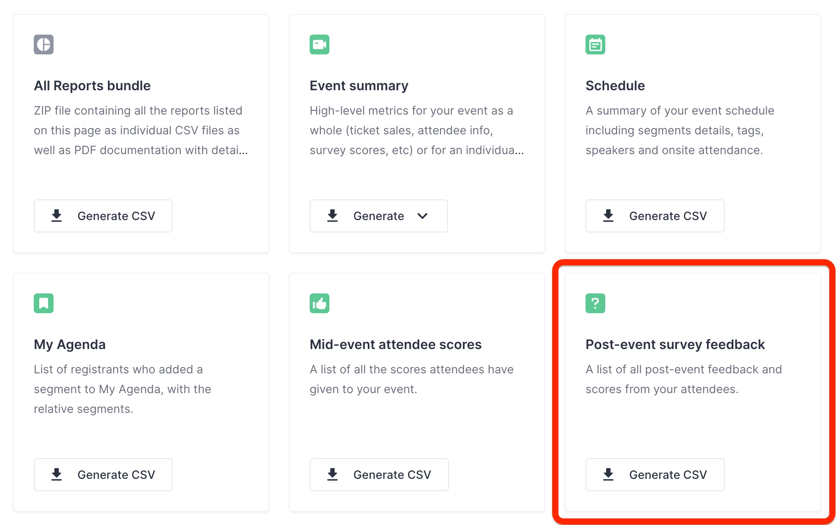
Task: Click the List of registrants description
Action: [x=122, y=389]
